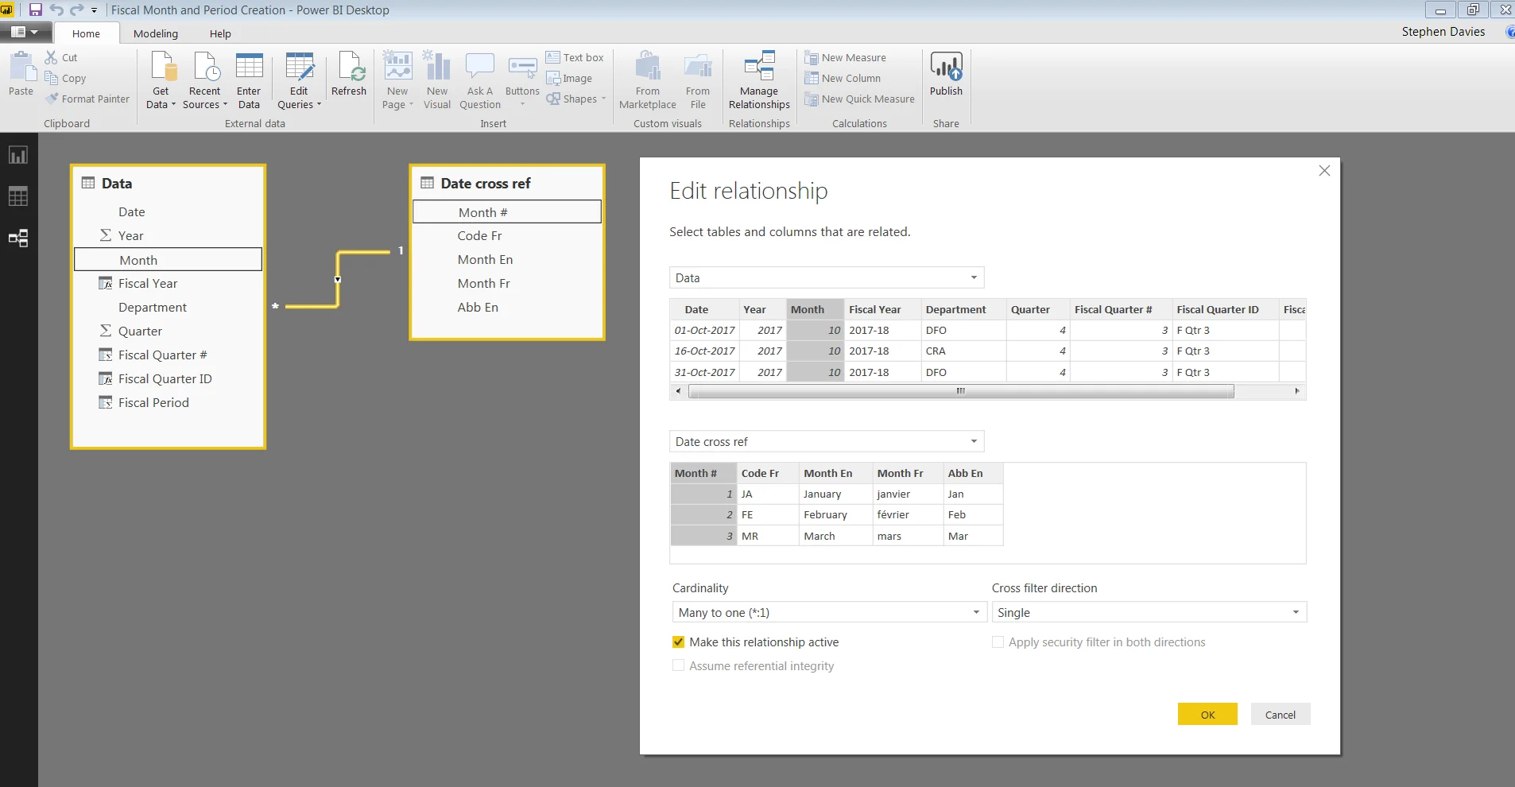Viewport: 1515px width, 787px height.
Task: Click the Paste icon in Clipboard group
Action: pos(21,67)
